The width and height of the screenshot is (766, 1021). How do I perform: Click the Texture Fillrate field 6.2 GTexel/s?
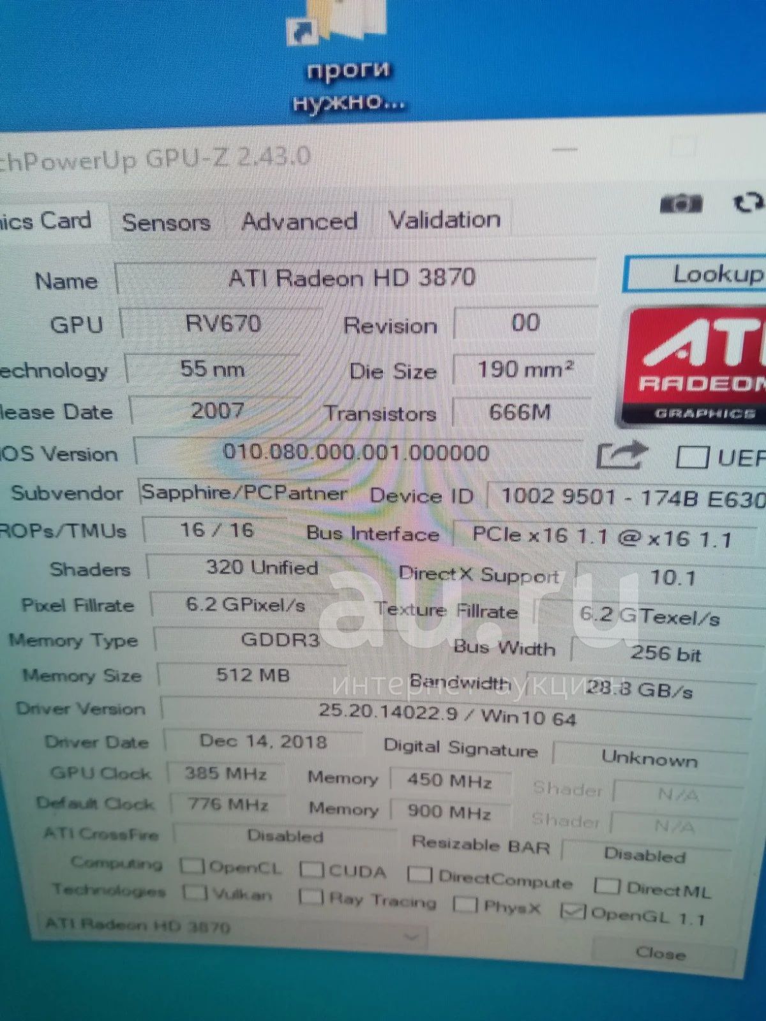pyautogui.click(x=649, y=616)
